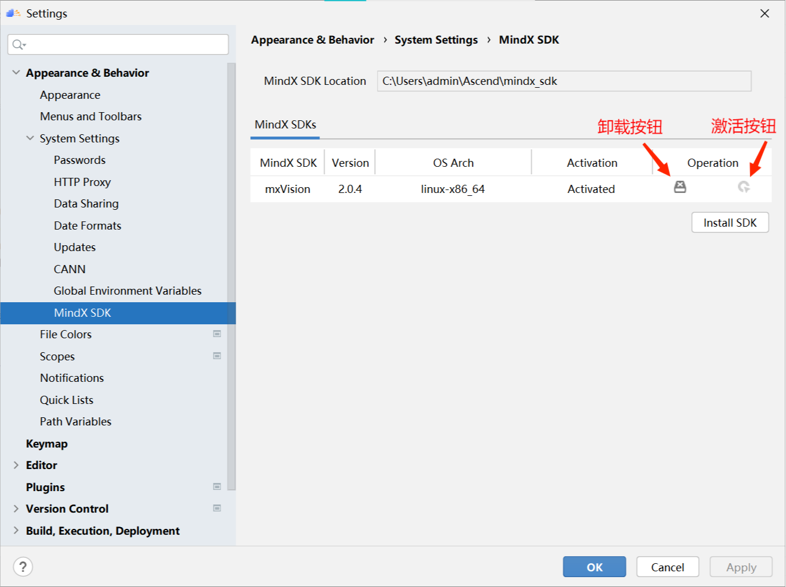Click the File Colors project-level icon
786x587 pixels.
(217, 334)
